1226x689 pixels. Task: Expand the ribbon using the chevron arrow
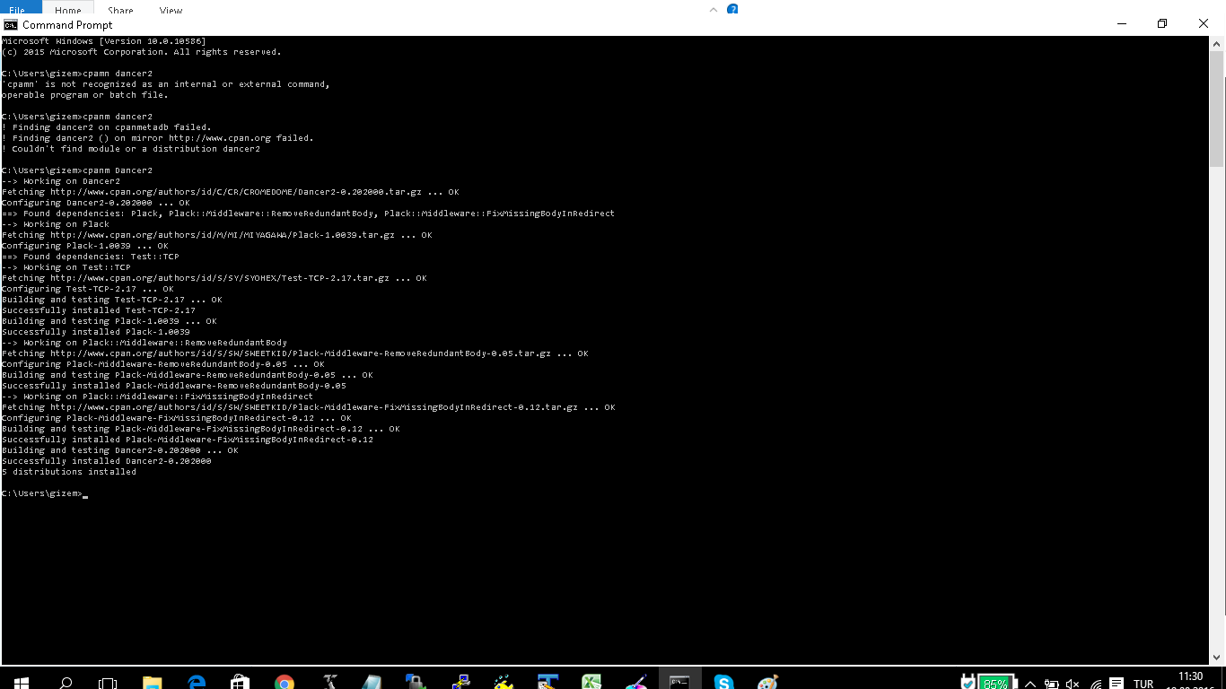(x=714, y=10)
